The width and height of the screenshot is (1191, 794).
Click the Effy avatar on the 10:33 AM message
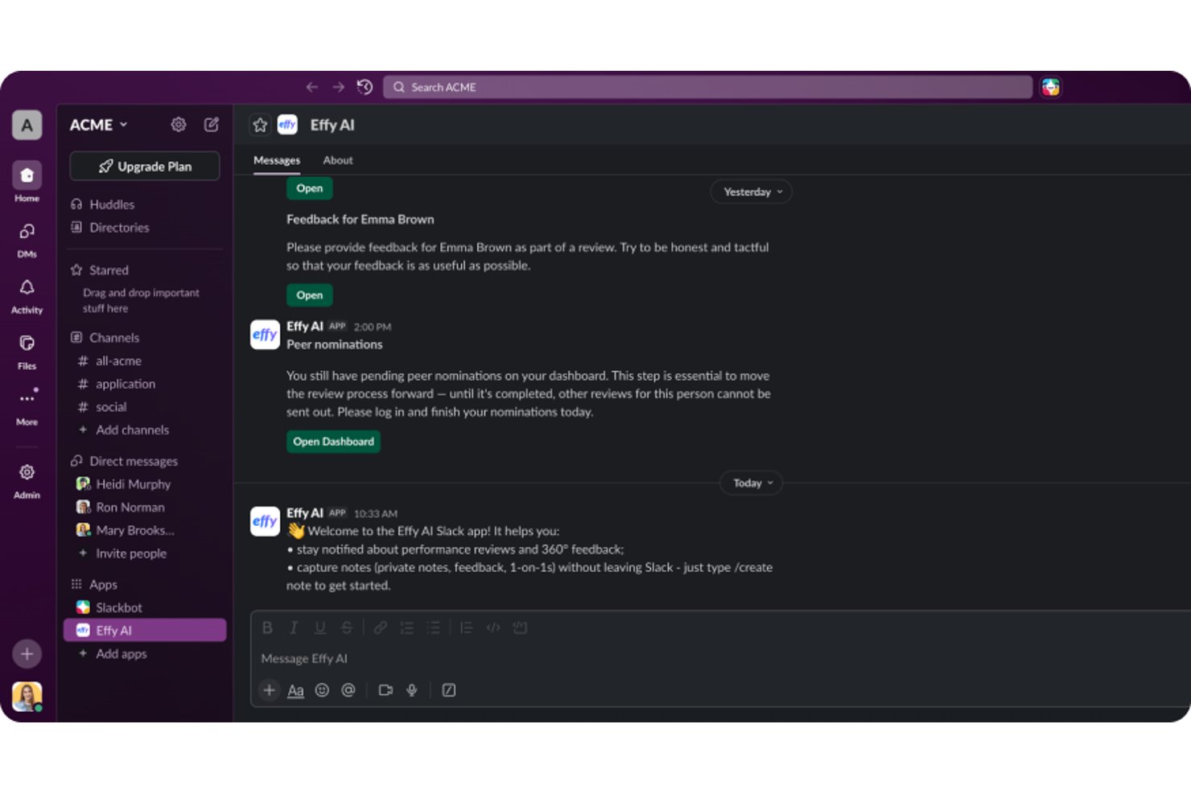tap(265, 521)
